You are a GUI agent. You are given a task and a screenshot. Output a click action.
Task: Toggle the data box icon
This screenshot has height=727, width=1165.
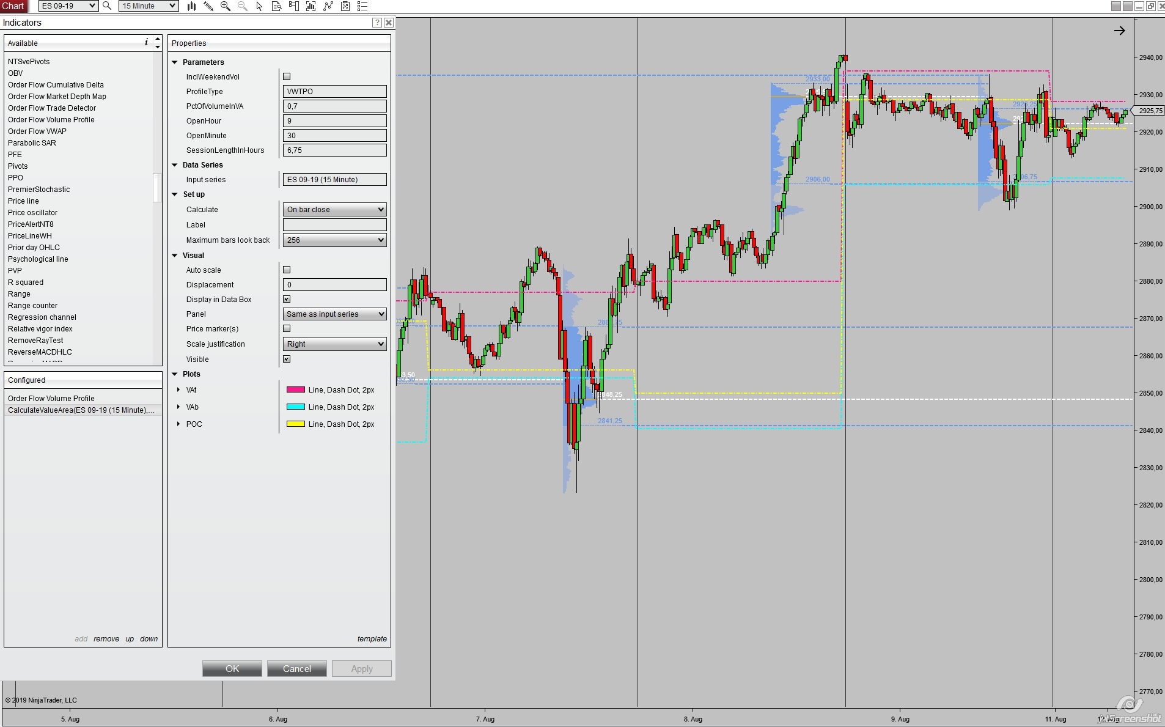276,6
